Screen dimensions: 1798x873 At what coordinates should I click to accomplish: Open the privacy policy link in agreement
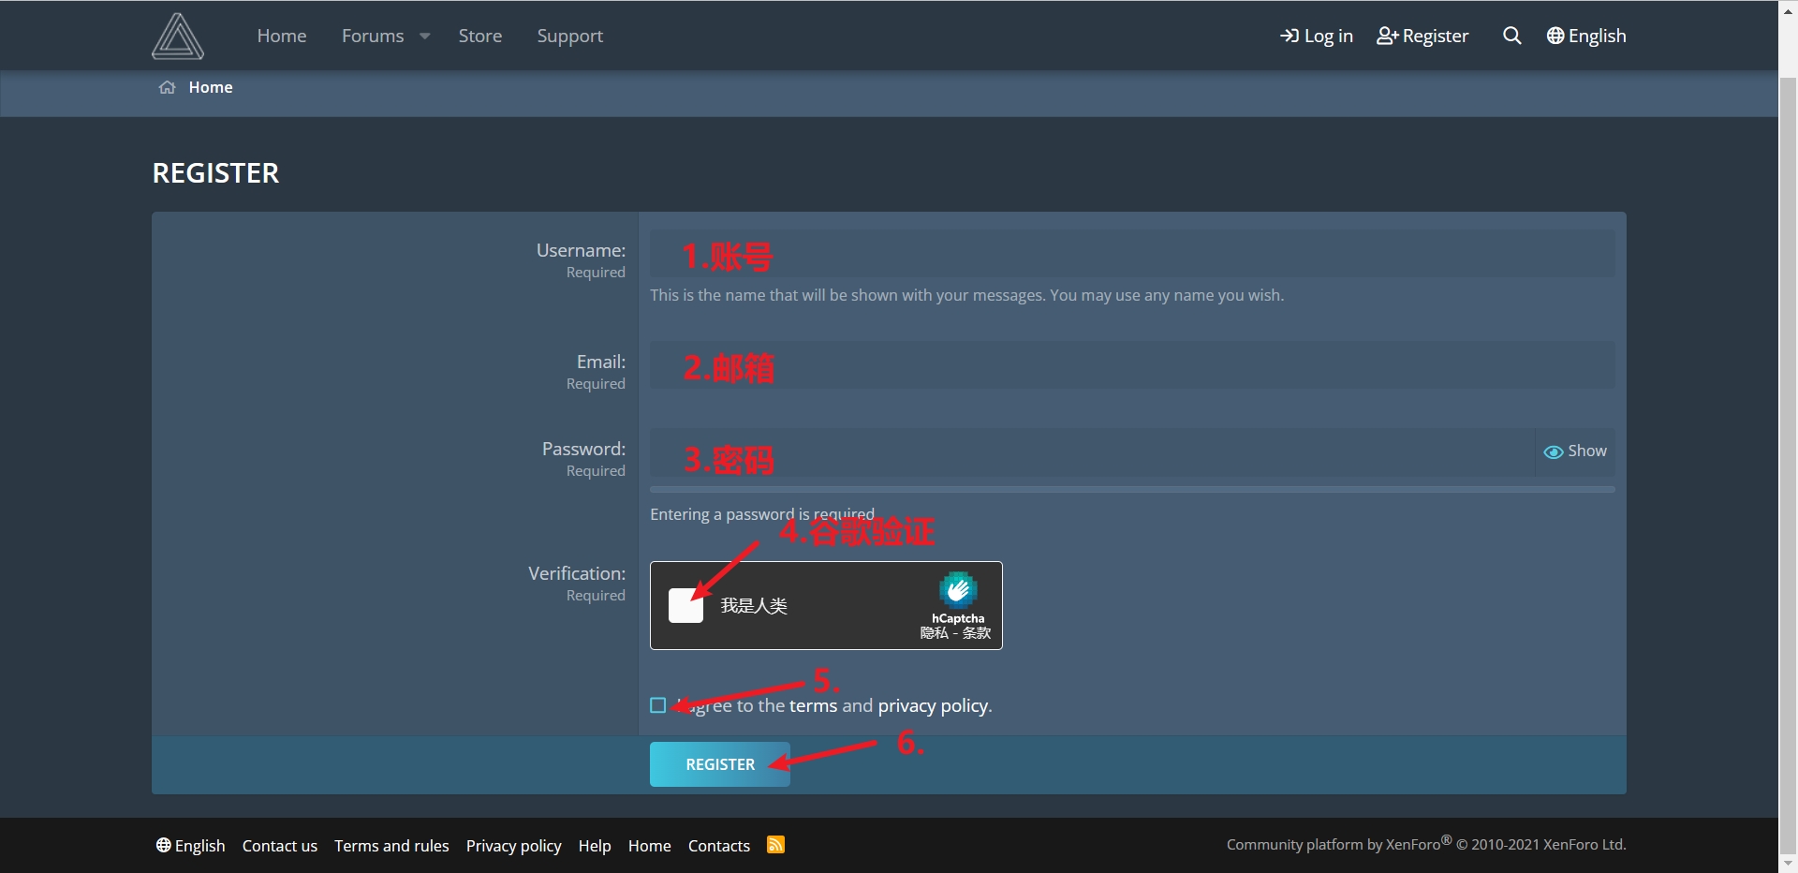click(932, 705)
